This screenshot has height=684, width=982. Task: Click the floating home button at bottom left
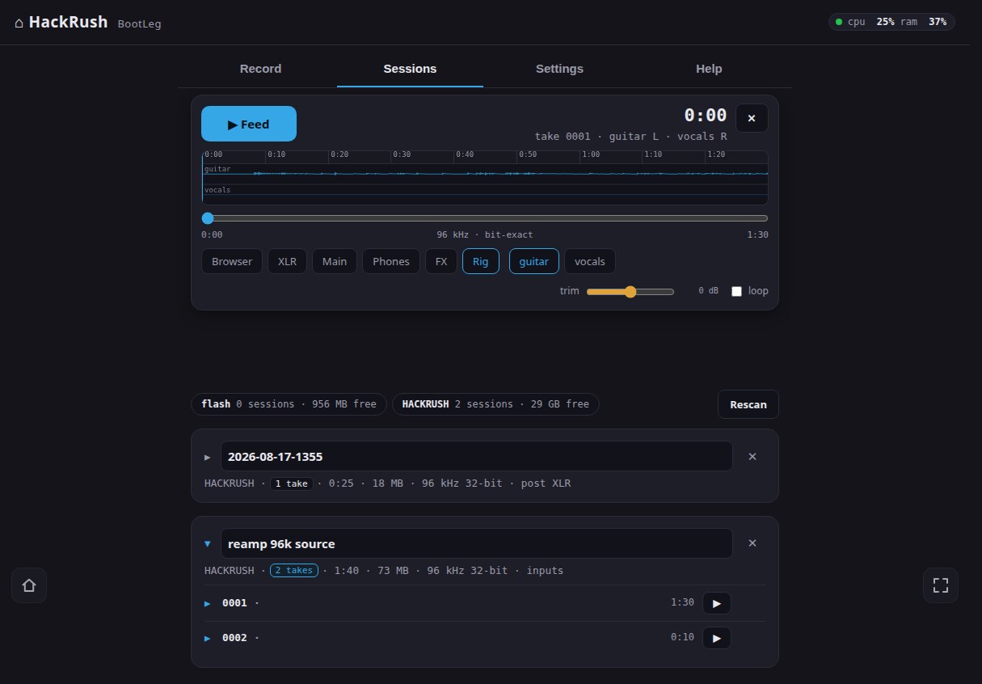29,585
